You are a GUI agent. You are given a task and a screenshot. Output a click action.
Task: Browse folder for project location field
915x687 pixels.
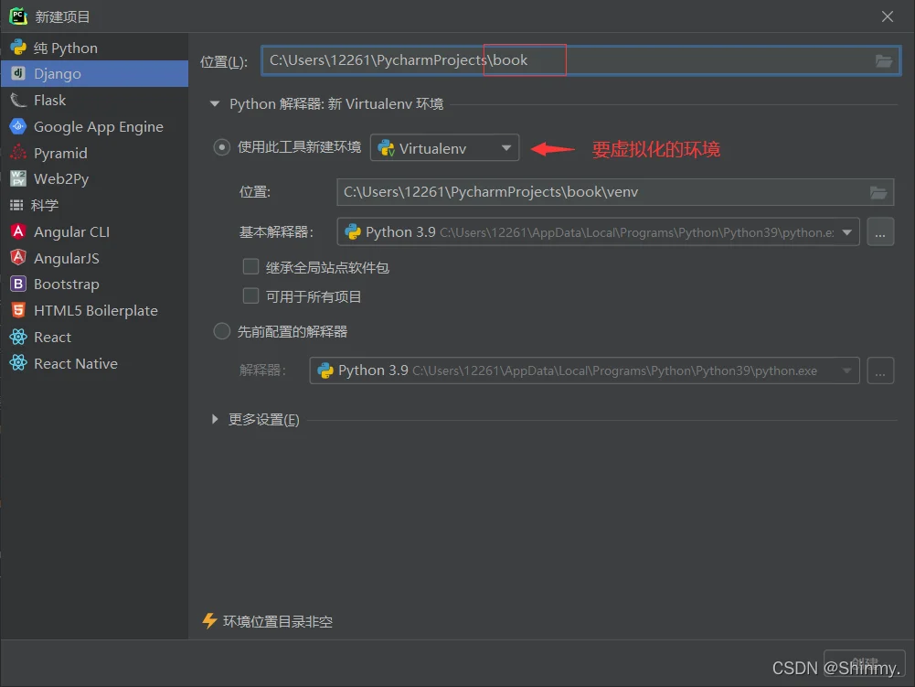pos(884,60)
